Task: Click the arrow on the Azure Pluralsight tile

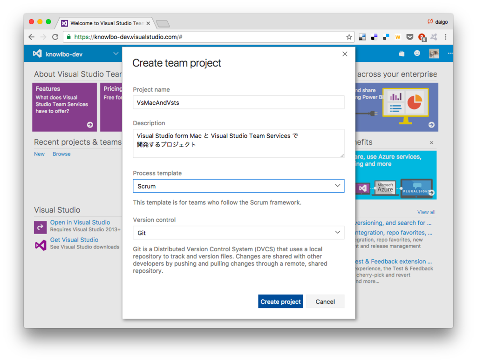Action: click(431, 193)
